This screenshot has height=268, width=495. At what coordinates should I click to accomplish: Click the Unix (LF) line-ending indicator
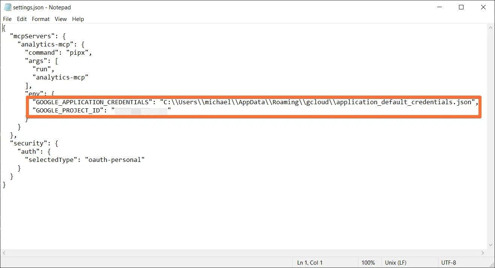(396, 262)
